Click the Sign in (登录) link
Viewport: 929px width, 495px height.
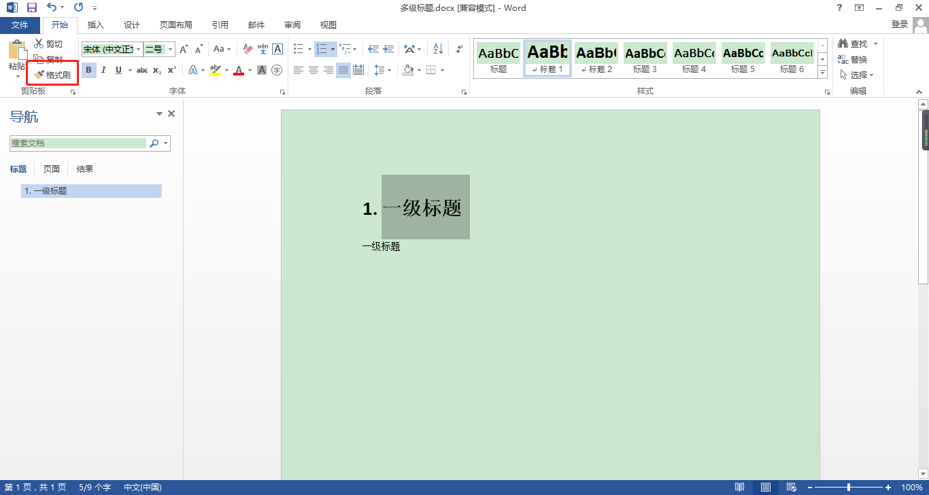[900, 24]
